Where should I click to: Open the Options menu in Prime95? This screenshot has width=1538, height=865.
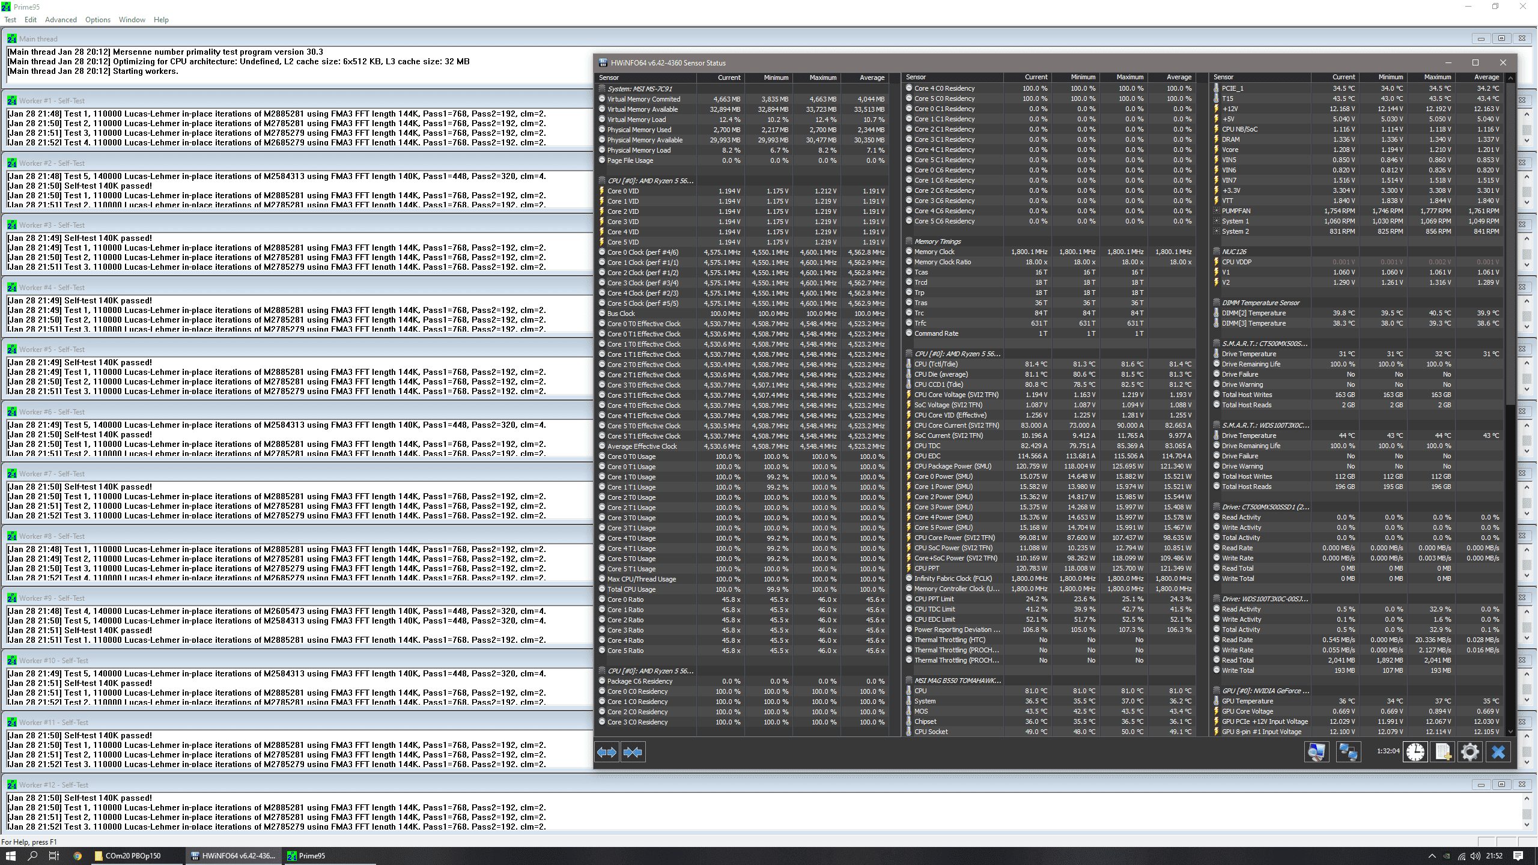coord(97,20)
